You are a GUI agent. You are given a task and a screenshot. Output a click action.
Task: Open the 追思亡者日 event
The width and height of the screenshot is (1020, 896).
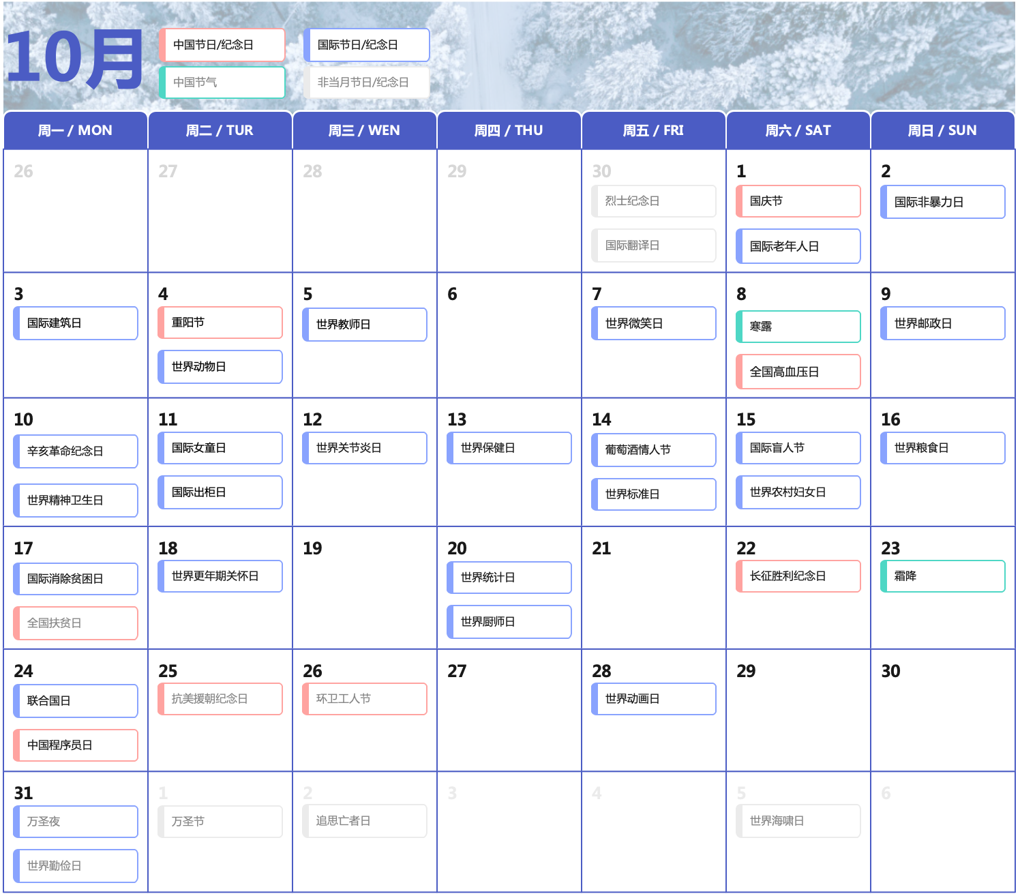coord(365,821)
